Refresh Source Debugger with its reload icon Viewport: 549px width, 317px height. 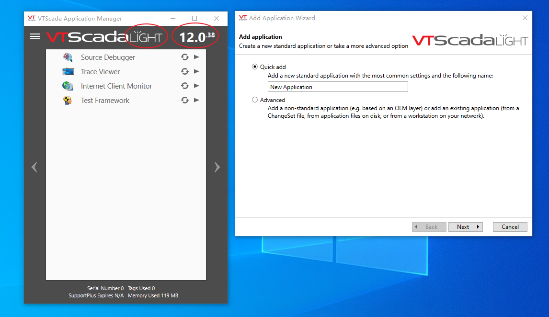tap(185, 57)
